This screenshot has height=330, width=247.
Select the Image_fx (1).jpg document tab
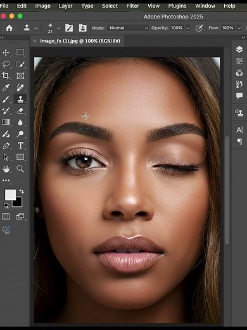80,41
